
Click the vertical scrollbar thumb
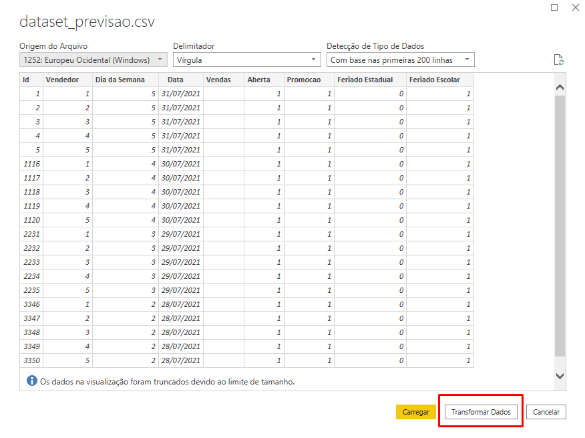(560, 226)
